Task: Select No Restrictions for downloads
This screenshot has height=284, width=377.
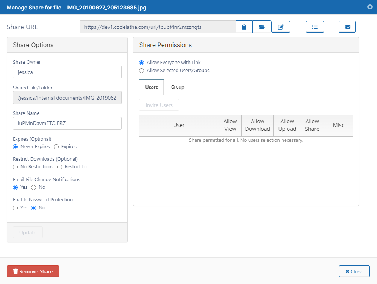Action: point(16,167)
